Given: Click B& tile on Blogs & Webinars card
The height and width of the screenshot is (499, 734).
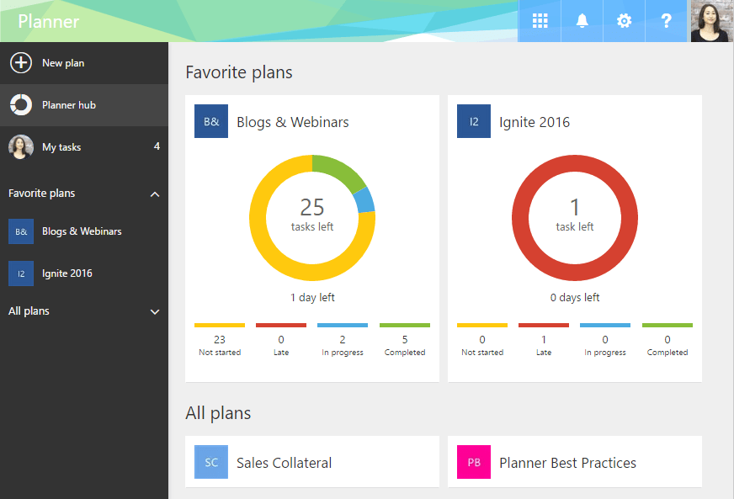Looking at the screenshot, I should pos(211,121).
